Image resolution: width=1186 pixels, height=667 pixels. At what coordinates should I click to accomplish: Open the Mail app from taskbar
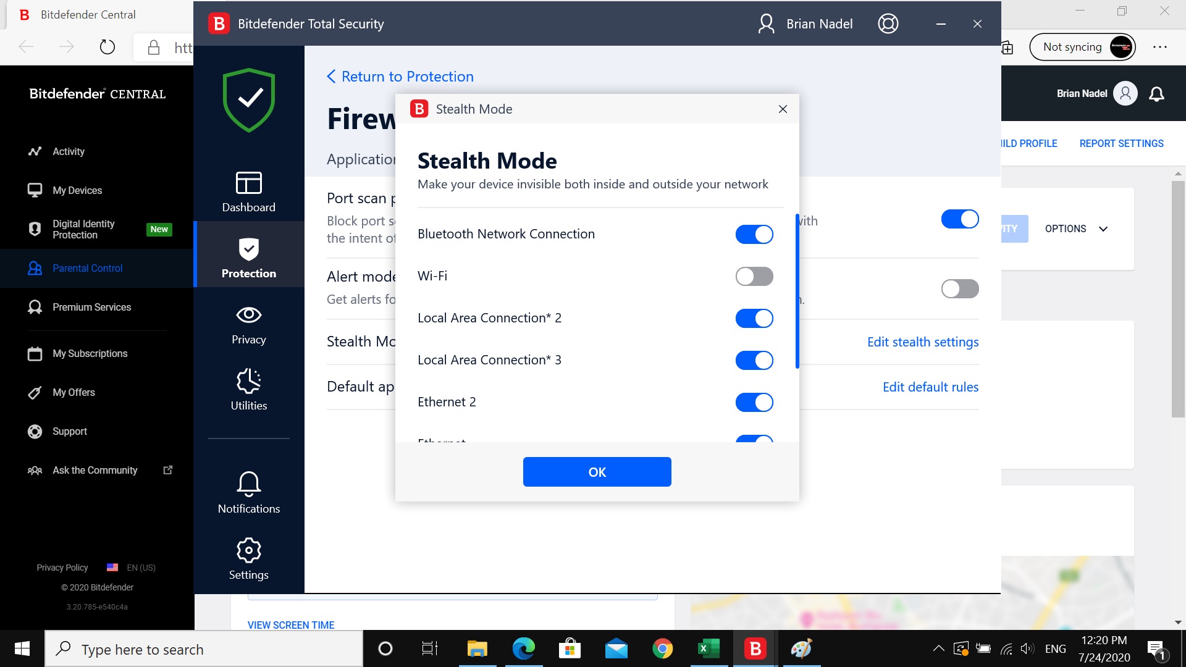[616, 648]
